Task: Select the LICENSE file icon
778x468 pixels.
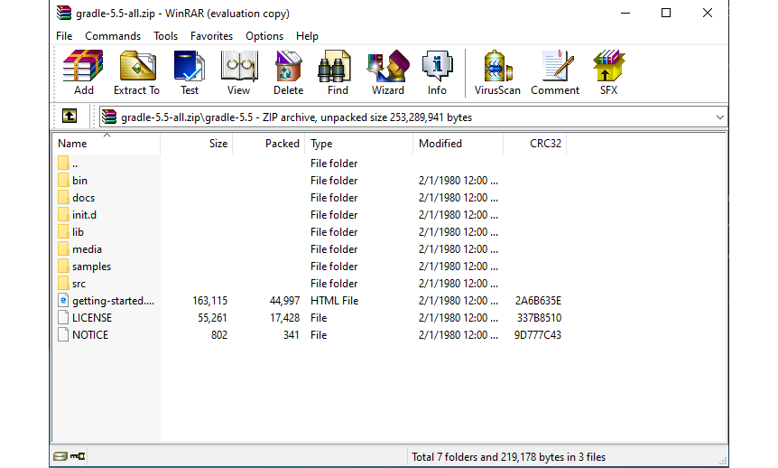Action: click(63, 317)
